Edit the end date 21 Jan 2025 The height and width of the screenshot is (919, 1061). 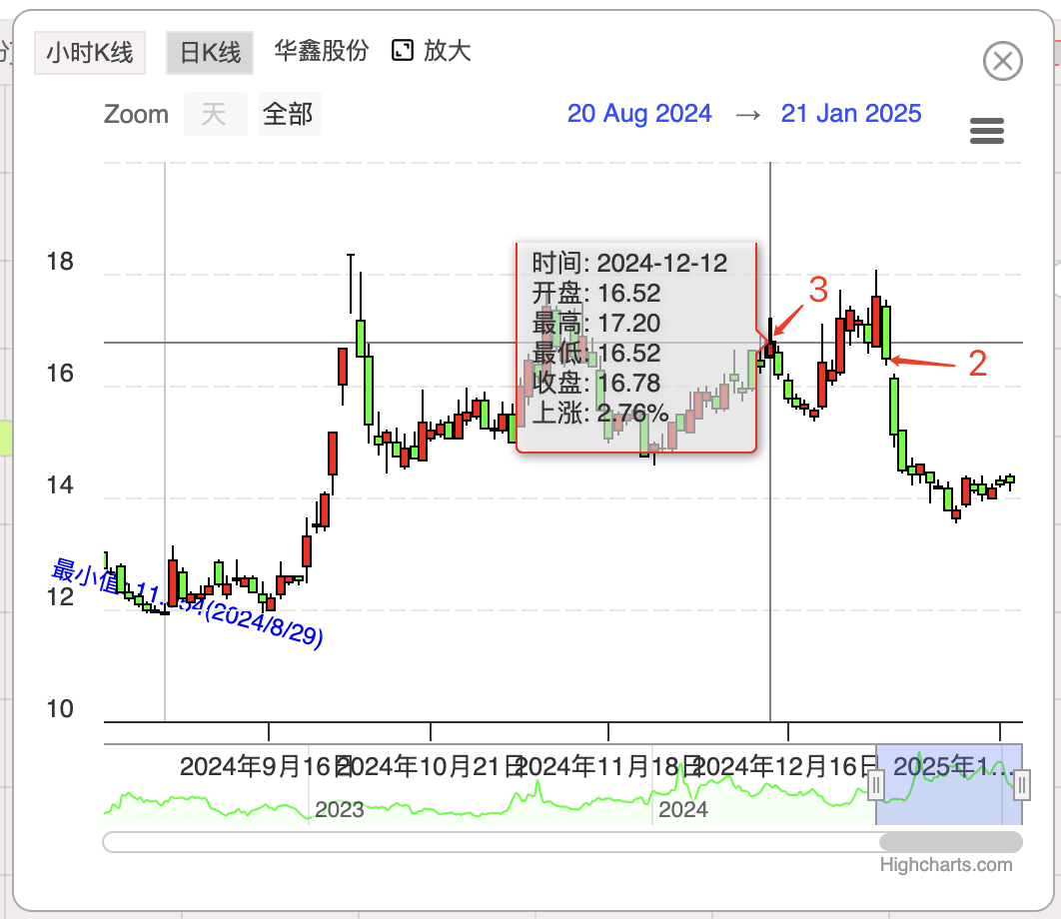[851, 114]
